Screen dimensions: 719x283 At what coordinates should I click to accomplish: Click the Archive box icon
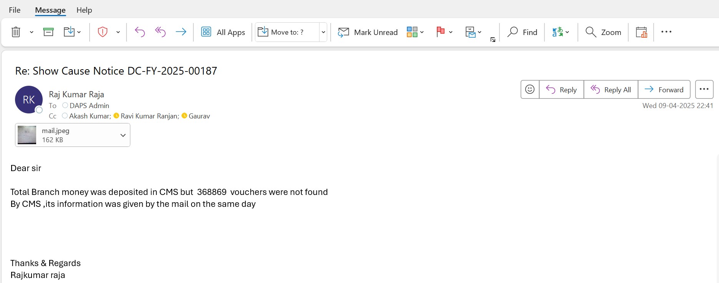coord(48,32)
